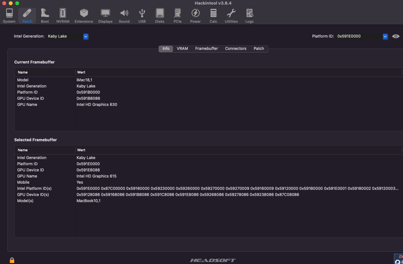Switch to the Connectors tab

pyautogui.click(x=236, y=49)
